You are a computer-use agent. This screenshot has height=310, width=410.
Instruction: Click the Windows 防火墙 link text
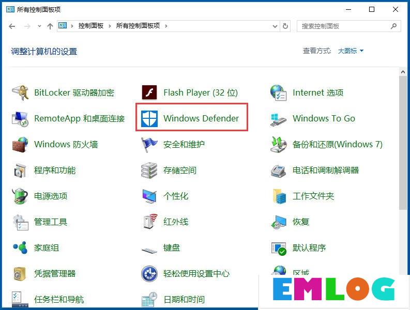(x=66, y=144)
